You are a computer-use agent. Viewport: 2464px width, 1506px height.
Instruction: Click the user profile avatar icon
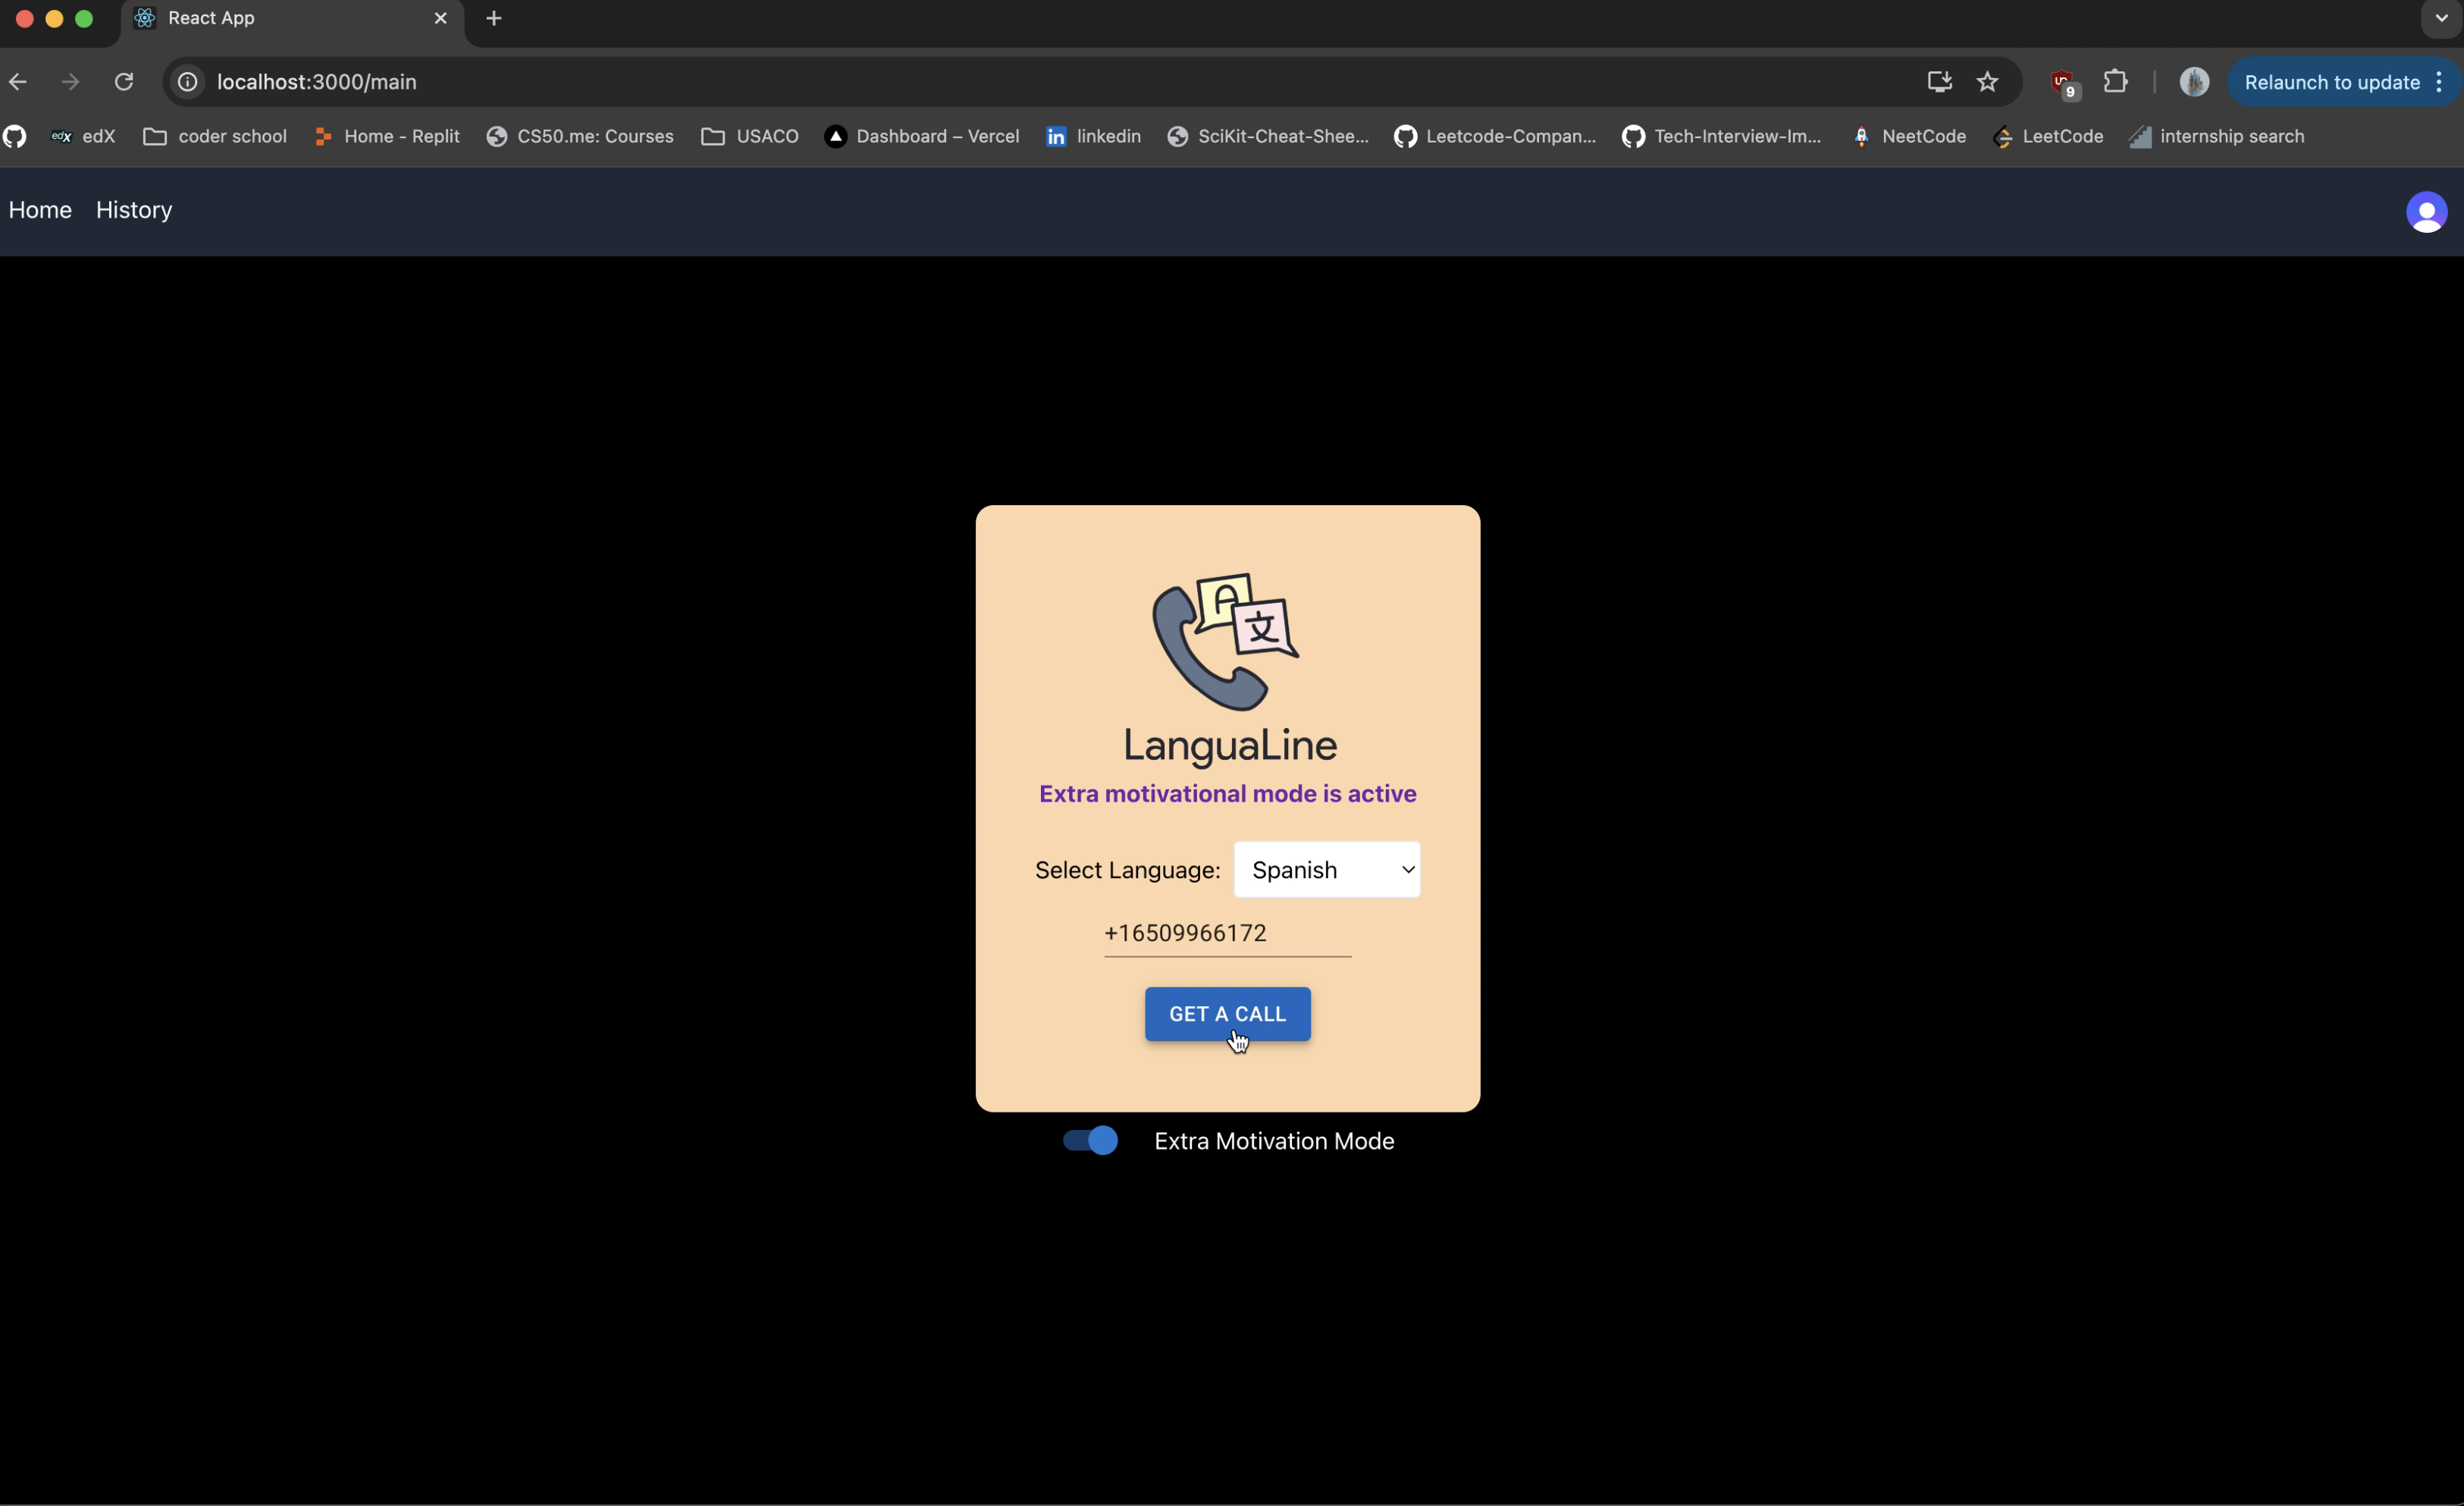[x=2425, y=212]
